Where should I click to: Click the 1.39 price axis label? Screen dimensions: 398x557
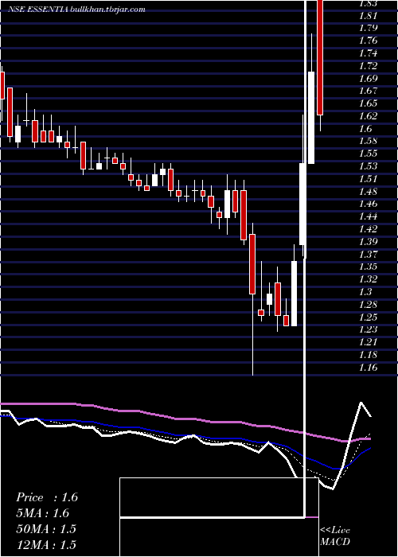point(368,242)
